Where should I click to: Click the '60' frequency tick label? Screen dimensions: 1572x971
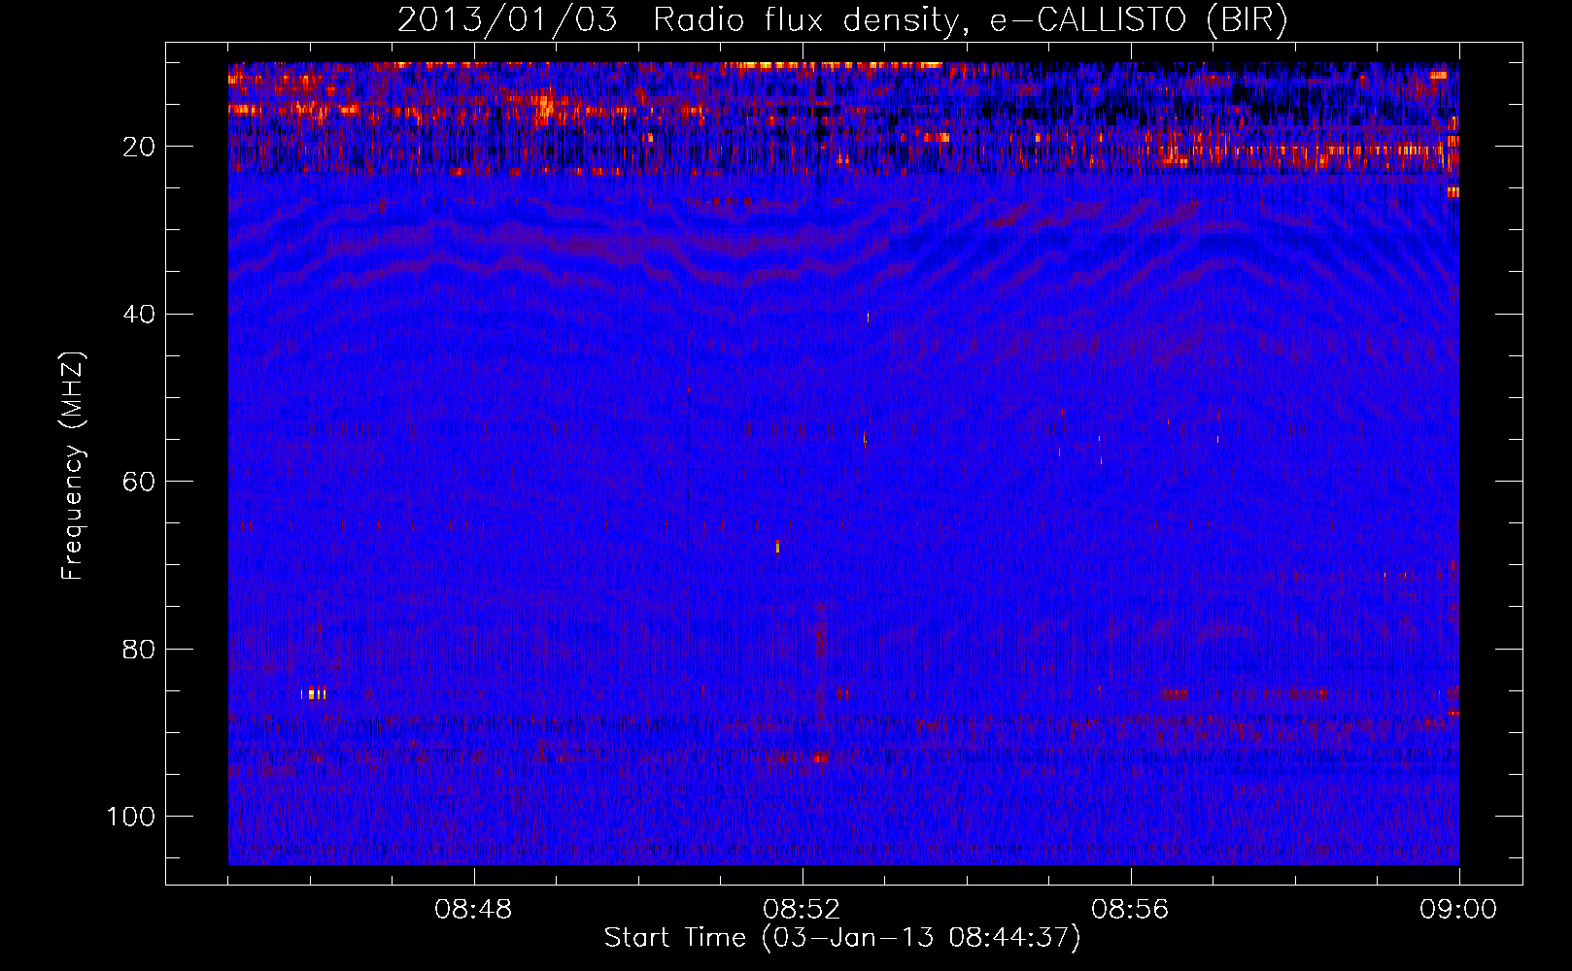(x=140, y=482)
